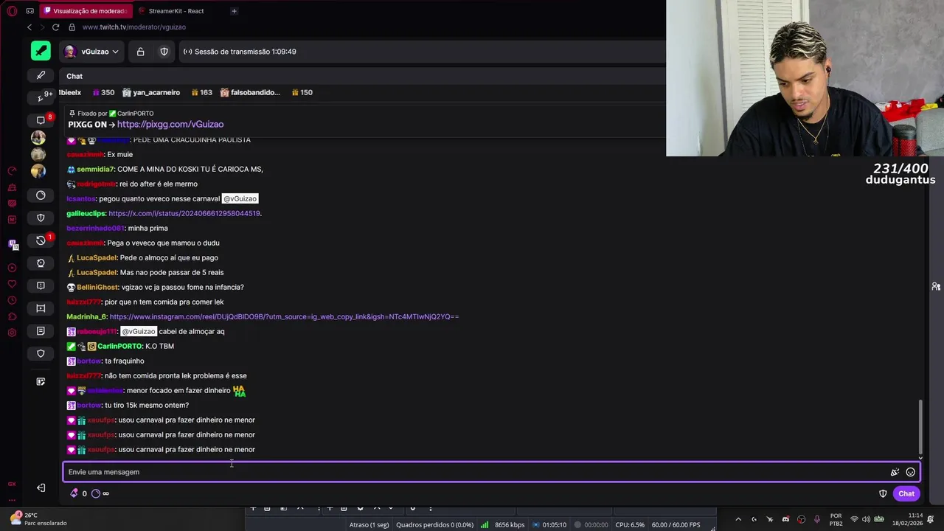Click the open lock icon beside vGuizao

140,52
